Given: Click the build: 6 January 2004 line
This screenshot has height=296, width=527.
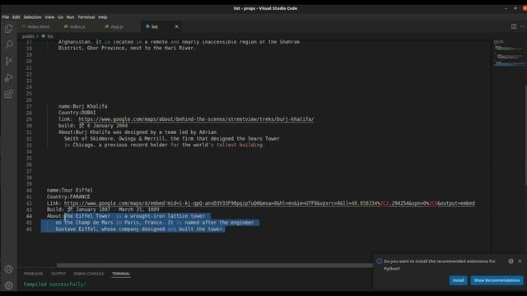Looking at the screenshot, I should pyautogui.click(x=93, y=126).
